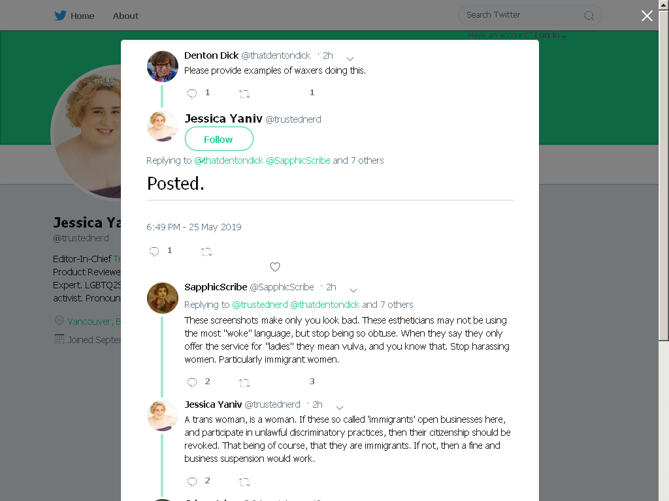Click the Search Twitter field

pos(530,16)
